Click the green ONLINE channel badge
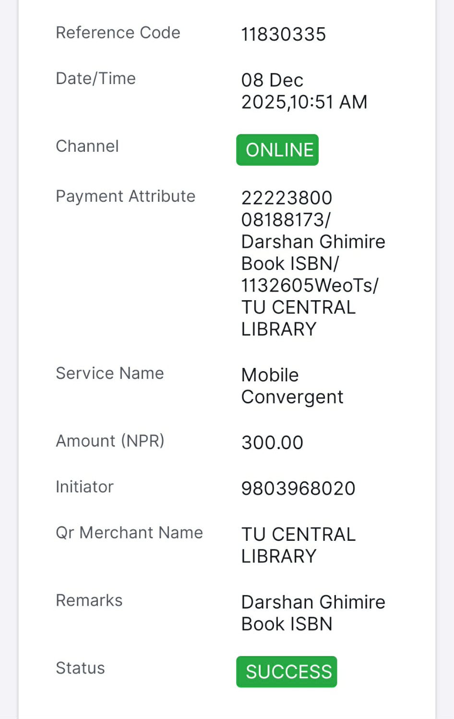The width and height of the screenshot is (454, 719). tap(277, 150)
